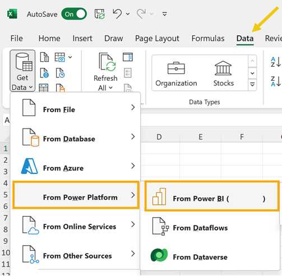The image size is (282, 276).
Task: Select row 9 header
Action: 6,241
